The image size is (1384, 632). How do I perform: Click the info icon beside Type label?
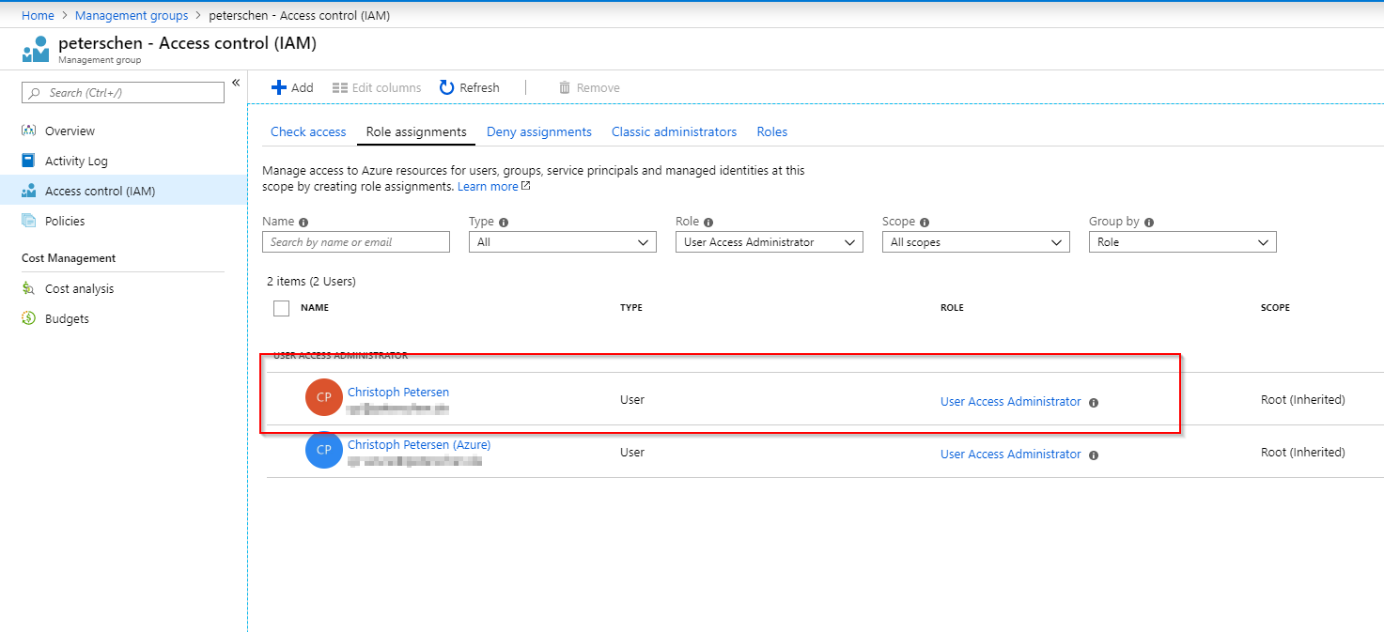click(504, 223)
